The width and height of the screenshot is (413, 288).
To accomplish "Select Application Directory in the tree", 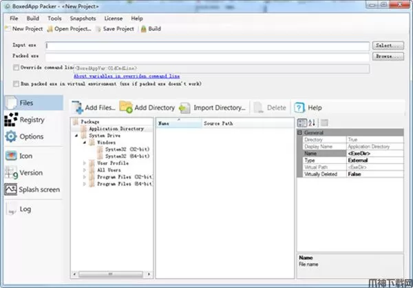I will (x=116, y=129).
